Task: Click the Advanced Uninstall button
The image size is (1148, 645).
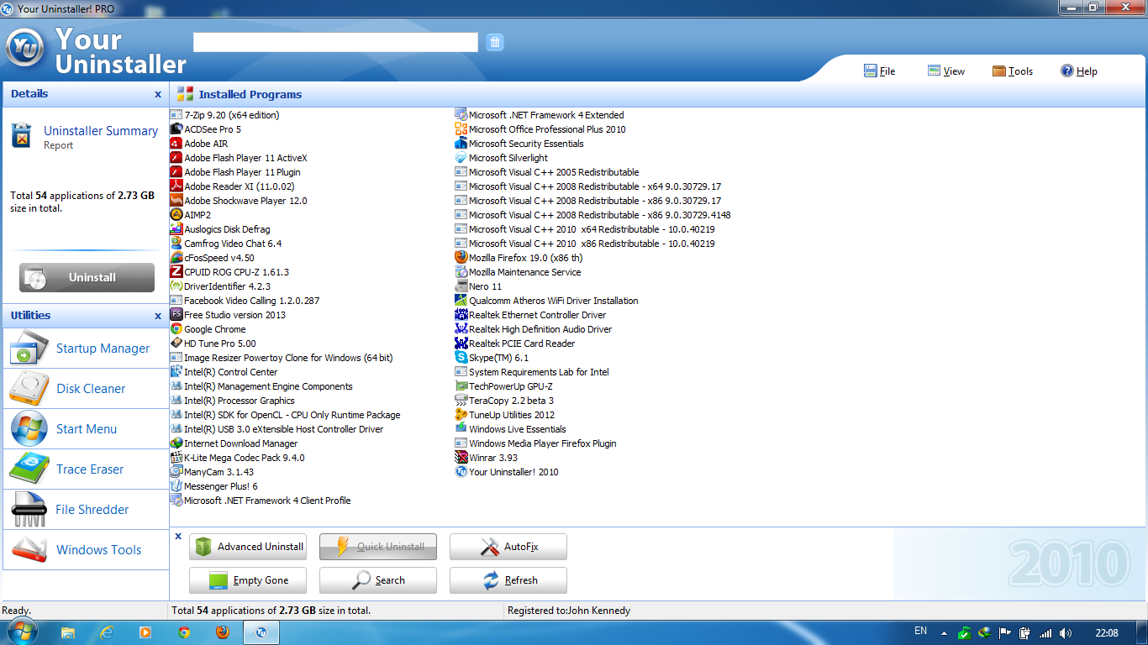Action: tap(248, 547)
